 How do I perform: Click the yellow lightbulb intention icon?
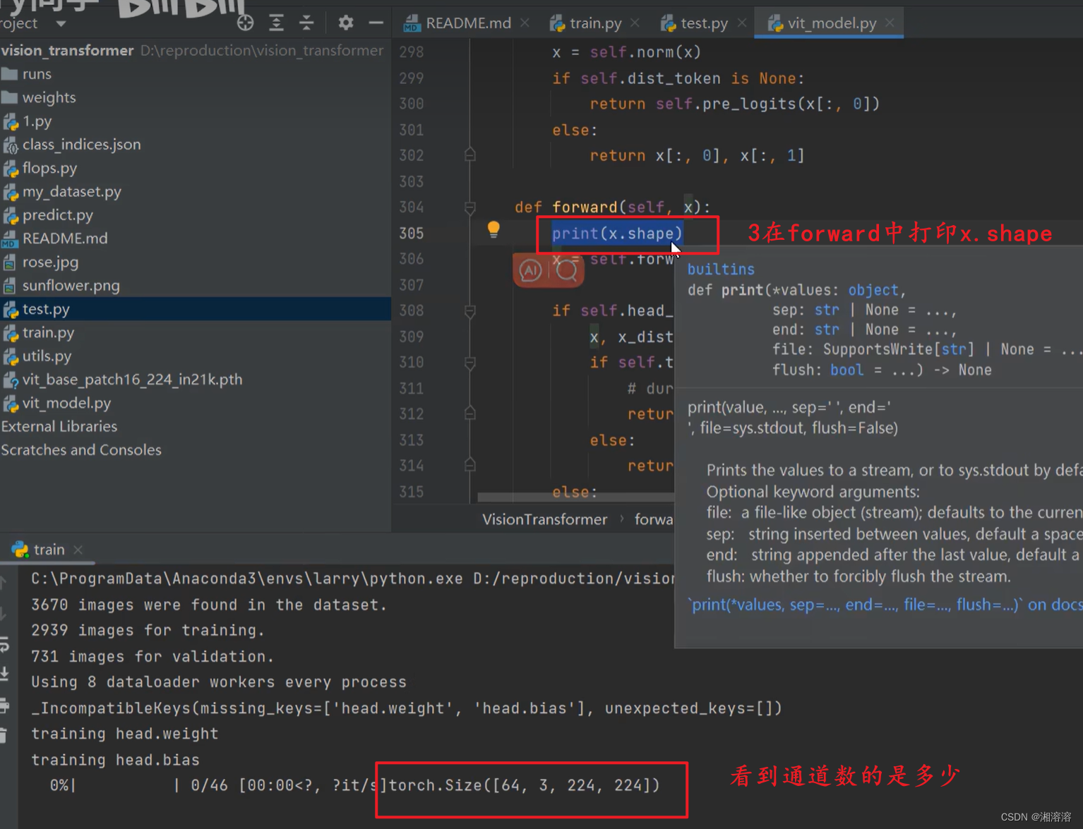(x=493, y=229)
